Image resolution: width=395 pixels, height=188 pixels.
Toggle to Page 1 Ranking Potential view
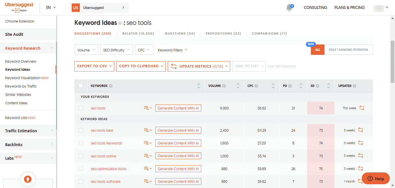tap(348, 50)
